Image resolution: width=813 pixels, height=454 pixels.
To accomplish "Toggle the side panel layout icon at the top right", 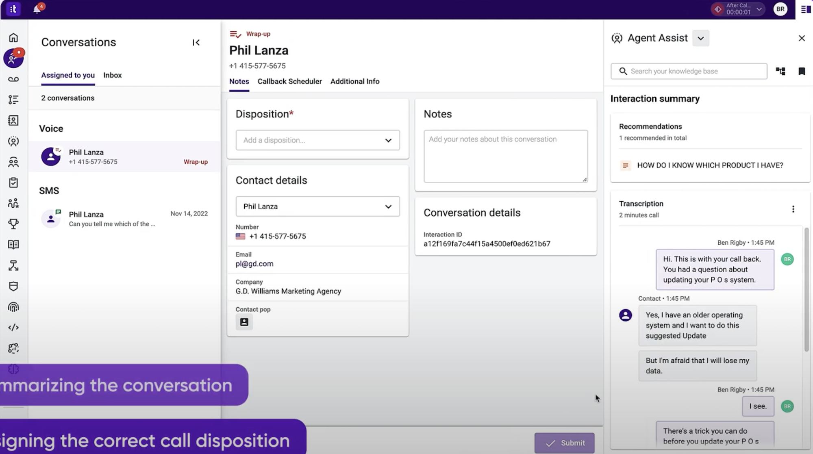I will pyautogui.click(x=806, y=9).
